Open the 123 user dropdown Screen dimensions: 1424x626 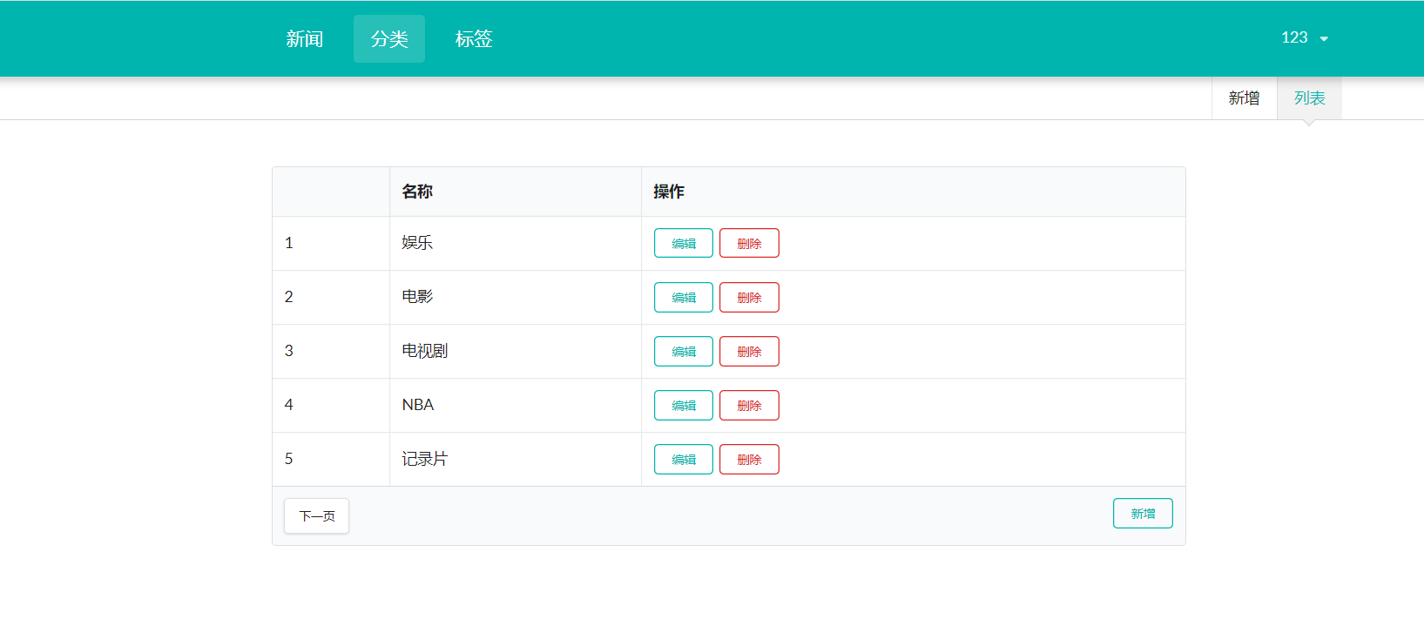point(1304,37)
